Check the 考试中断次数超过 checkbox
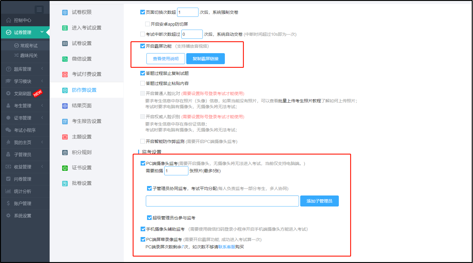The height and width of the screenshot is (263, 473). (142, 34)
